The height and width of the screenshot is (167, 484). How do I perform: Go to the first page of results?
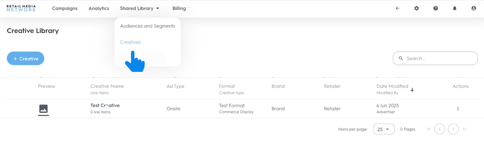pos(429,129)
